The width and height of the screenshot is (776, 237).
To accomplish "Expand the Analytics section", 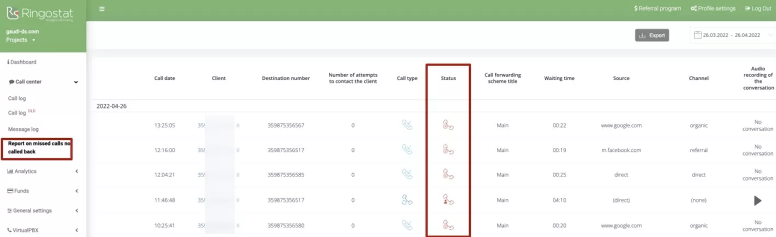I will coord(43,171).
